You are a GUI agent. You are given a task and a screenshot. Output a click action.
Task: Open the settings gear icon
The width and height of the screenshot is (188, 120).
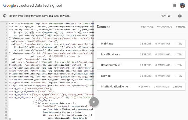pos(180,16)
